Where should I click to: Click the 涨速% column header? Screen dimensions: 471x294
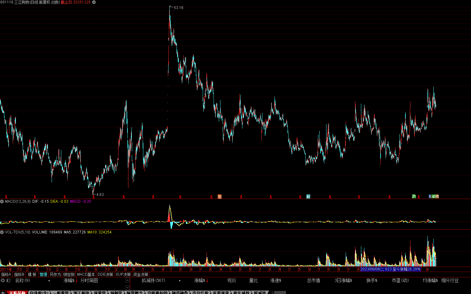click(x=276, y=280)
